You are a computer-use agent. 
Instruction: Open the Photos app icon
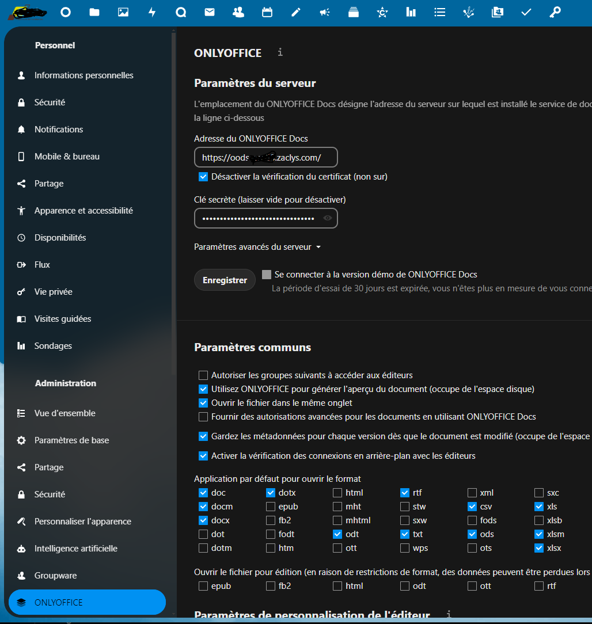click(123, 12)
